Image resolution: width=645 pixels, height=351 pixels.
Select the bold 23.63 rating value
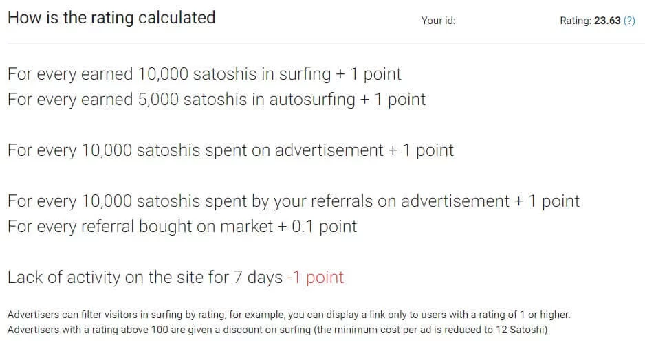[x=607, y=21]
